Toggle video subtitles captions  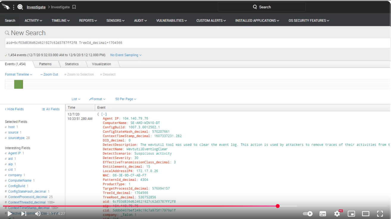pos(323,214)
